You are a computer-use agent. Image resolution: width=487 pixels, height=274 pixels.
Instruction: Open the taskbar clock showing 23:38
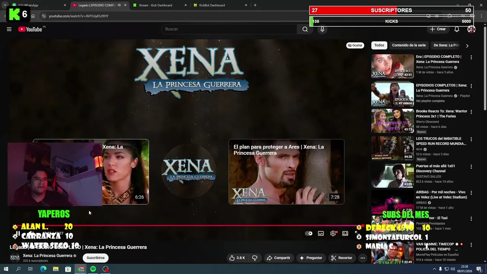[x=464, y=269]
